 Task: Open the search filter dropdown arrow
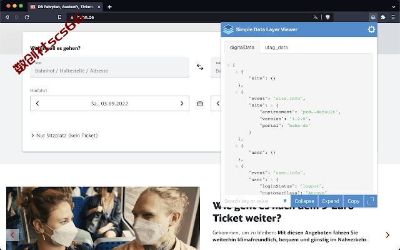coord(285,201)
